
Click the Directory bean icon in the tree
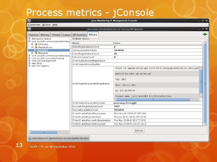[x=36, y=44]
